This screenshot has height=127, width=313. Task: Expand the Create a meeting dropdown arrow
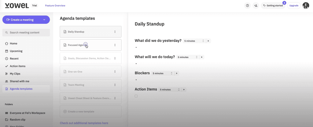[44, 20]
